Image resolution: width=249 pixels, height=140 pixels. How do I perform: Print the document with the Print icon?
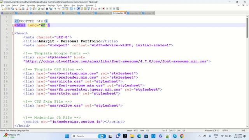pyautogui.click(x=23, y=9)
